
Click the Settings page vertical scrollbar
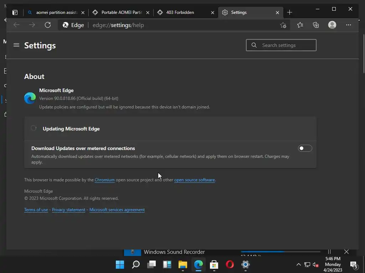(364, 54)
